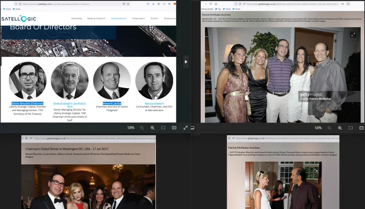Screen dimensions: 365x209
Task: Click the 58% zoom value of top-right panel
Action: (318, 128)
